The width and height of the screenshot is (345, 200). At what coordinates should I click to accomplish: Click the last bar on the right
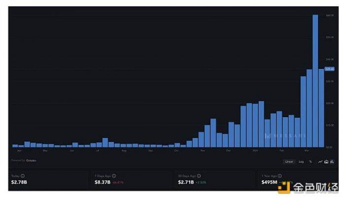(x=321, y=108)
